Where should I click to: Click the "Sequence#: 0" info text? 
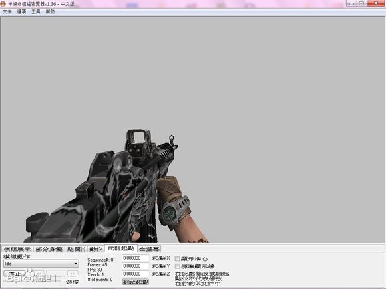point(100,260)
